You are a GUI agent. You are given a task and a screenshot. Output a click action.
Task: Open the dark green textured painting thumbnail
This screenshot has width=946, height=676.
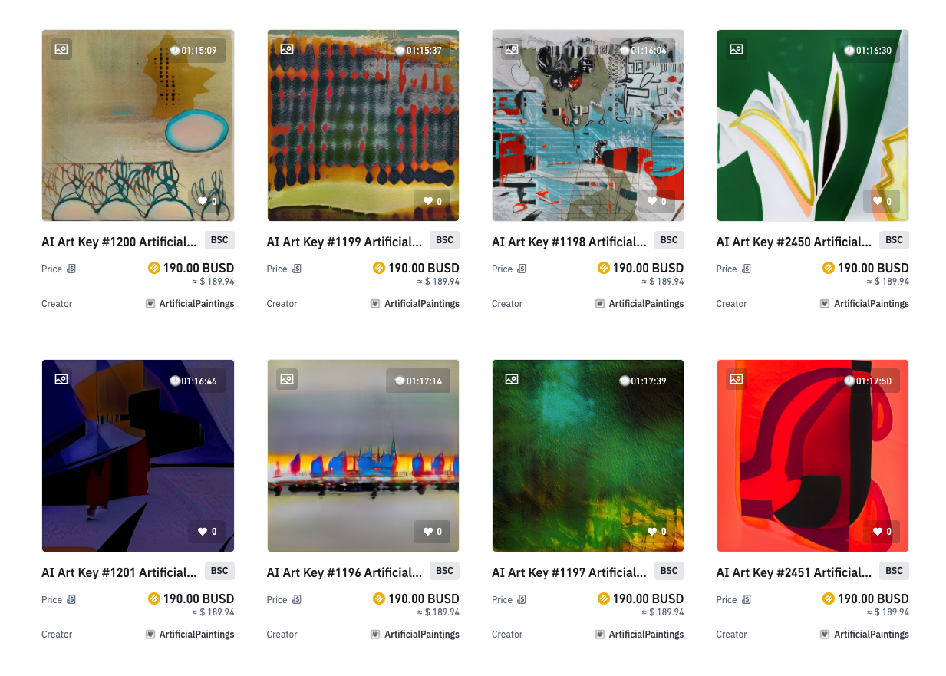(x=588, y=456)
